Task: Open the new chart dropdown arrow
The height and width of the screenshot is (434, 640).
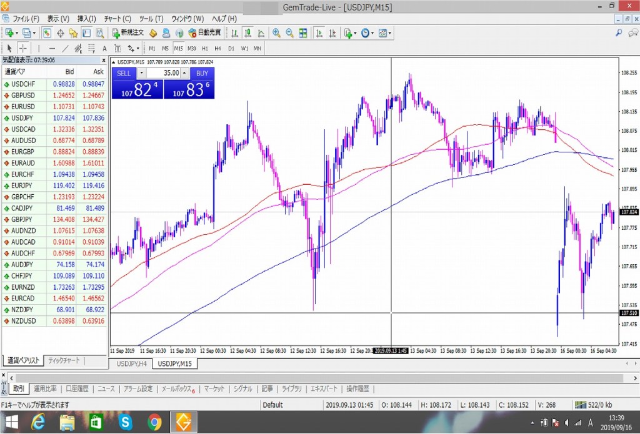Action: 17,33
